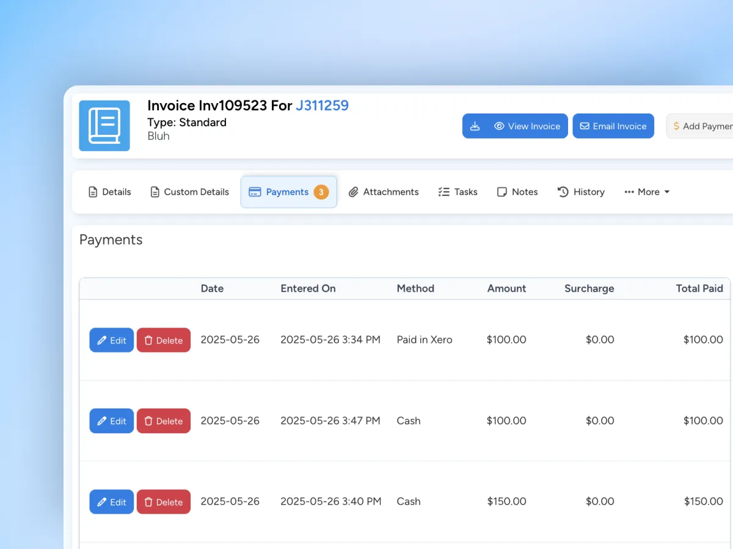
Task: Click the Add Payment button
Action: pyautogui.click(x=699, y=126)
